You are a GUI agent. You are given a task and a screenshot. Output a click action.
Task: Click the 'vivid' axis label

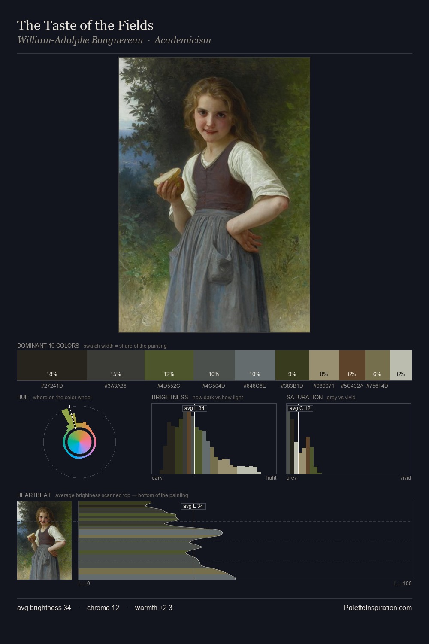tap(405, 478)
